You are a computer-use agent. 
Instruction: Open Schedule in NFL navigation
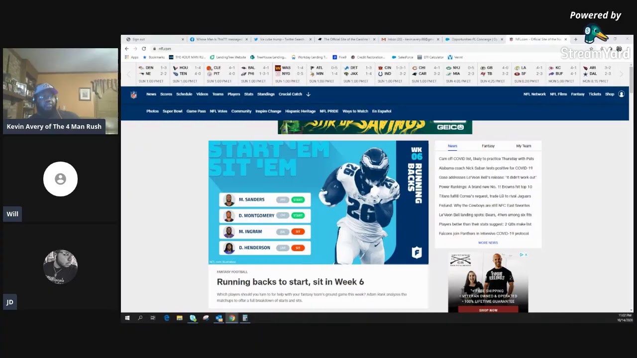point(184,94)
